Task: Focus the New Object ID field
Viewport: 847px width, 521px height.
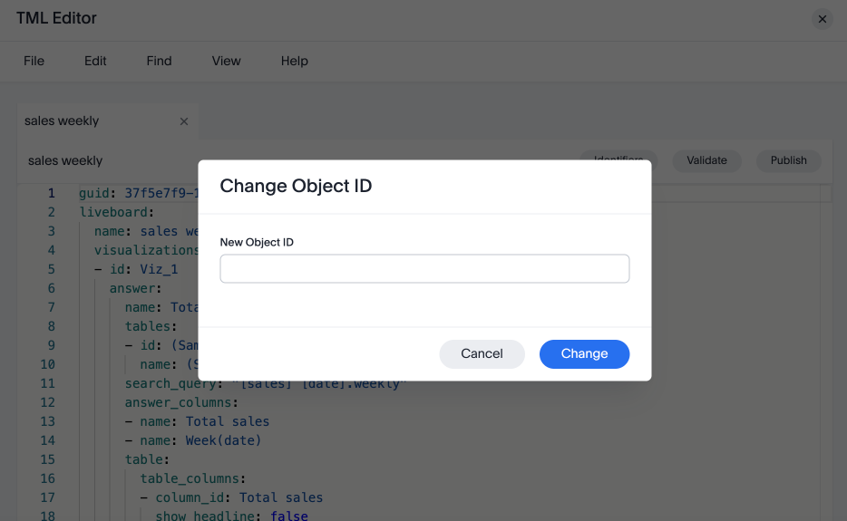Action: (x=424, y=269)
